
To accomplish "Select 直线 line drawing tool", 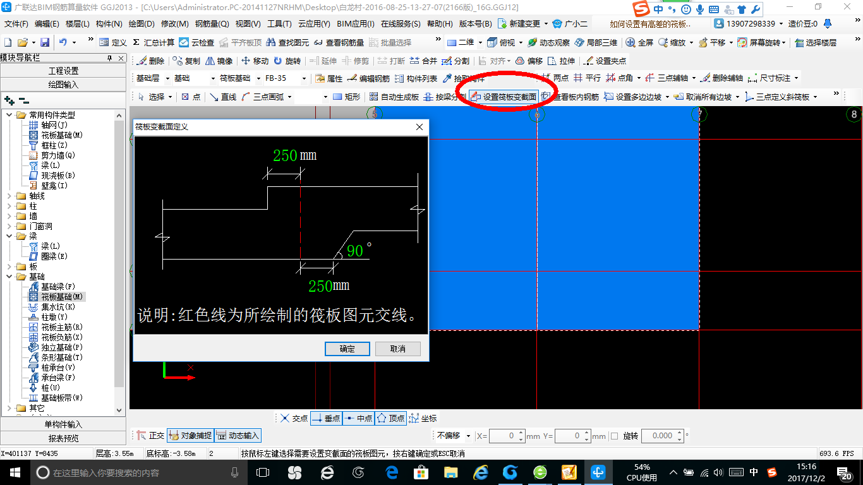I will (223, 97).
